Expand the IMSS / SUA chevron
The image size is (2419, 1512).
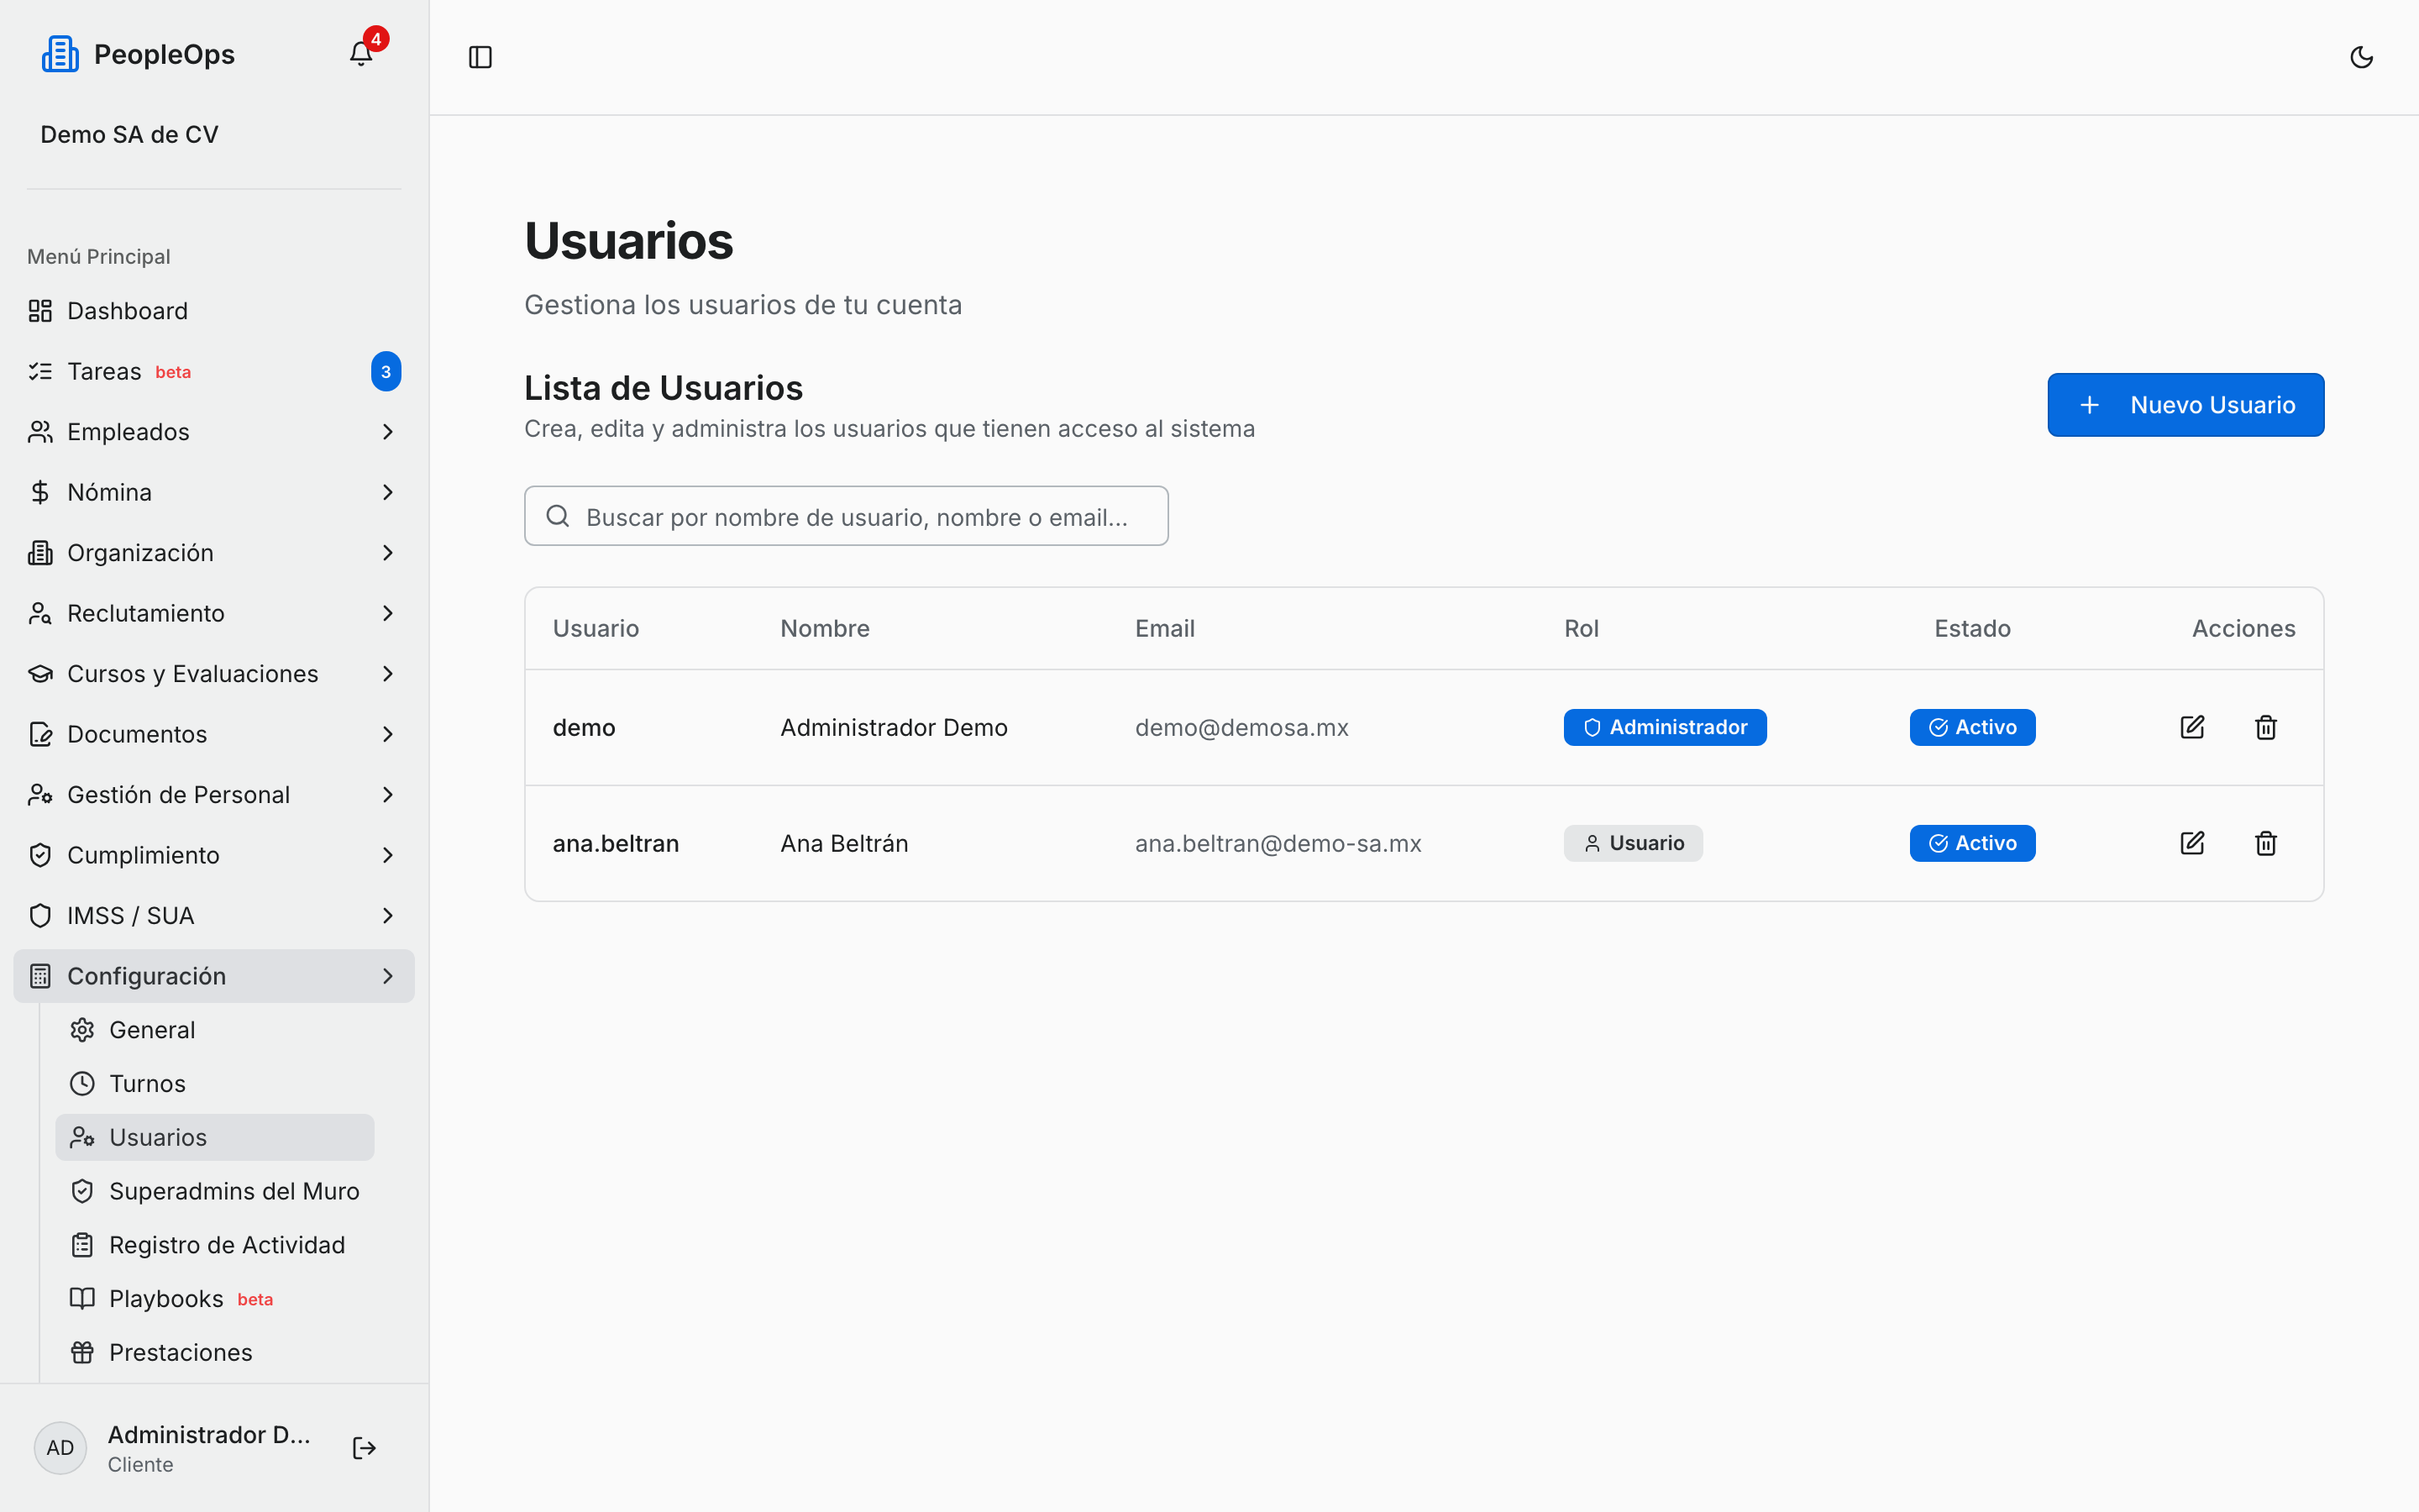pyautogui.click(x=388, y=916)
